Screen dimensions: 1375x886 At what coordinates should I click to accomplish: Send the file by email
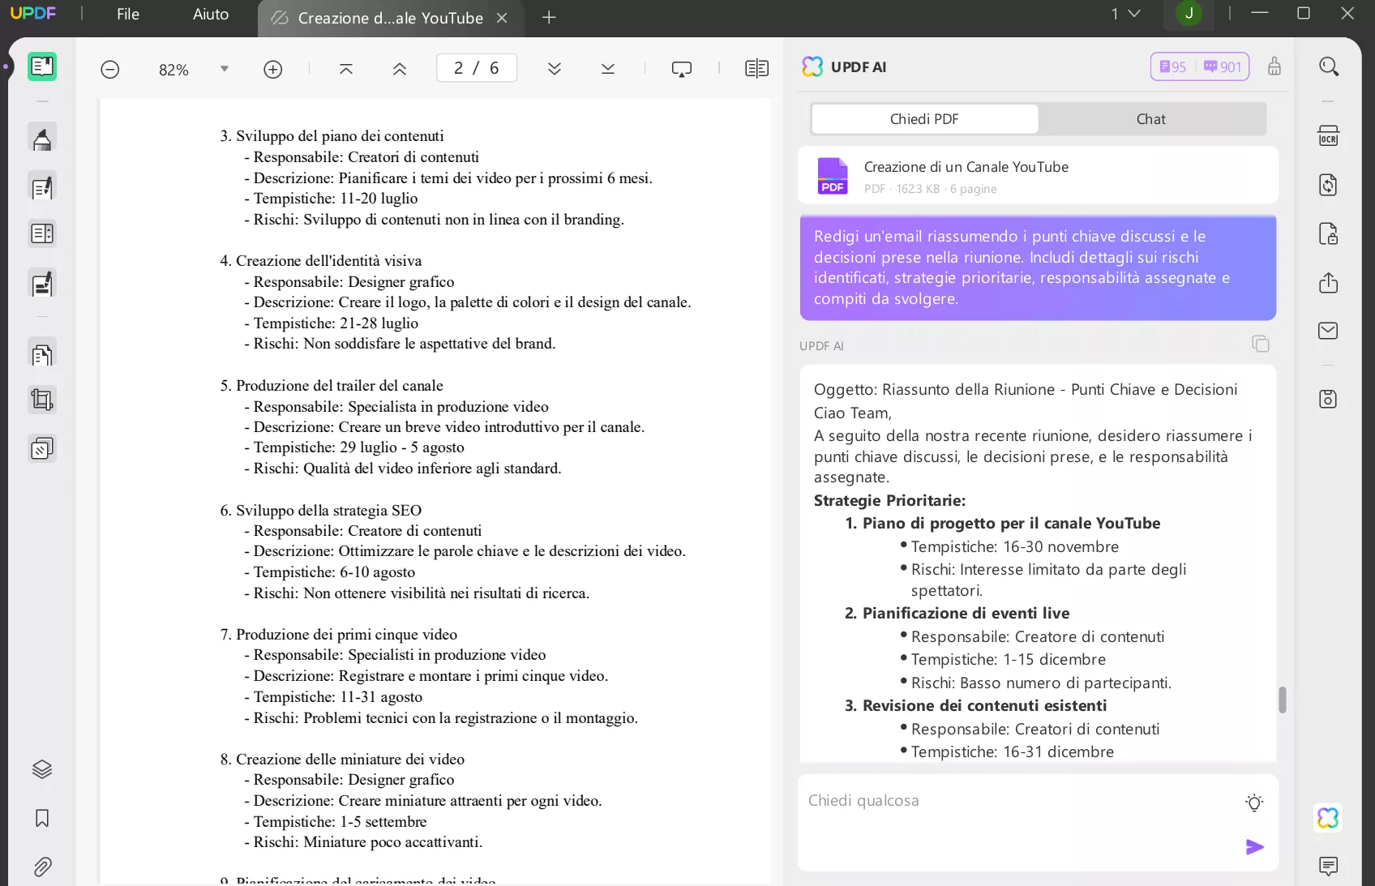pos(1329,331)
